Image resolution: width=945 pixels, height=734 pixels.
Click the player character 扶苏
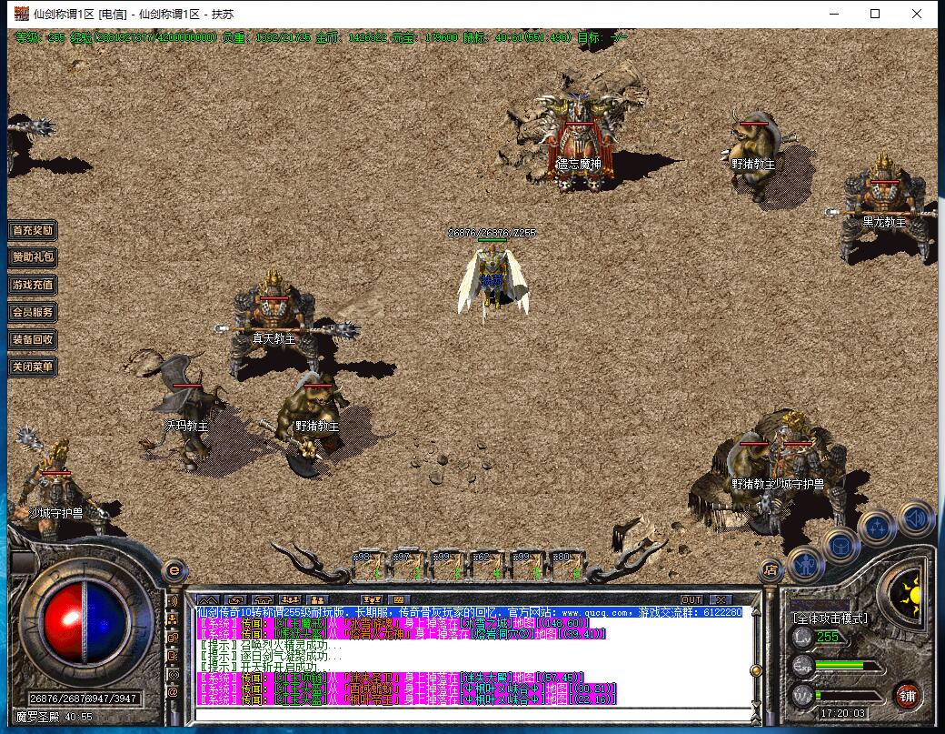coord(493,281)
